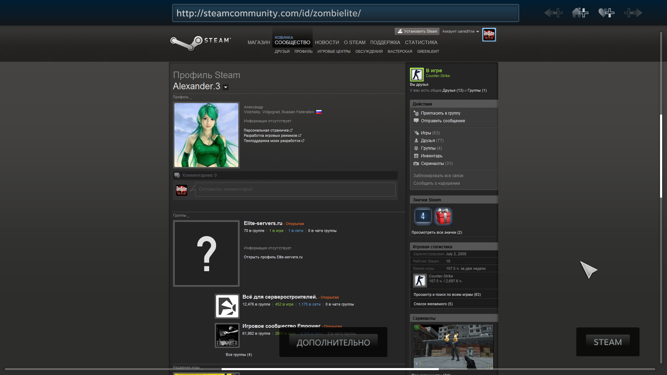Click the horizontal scrollbar at bottom
The image size is (667, 375).
pos(330,369)
